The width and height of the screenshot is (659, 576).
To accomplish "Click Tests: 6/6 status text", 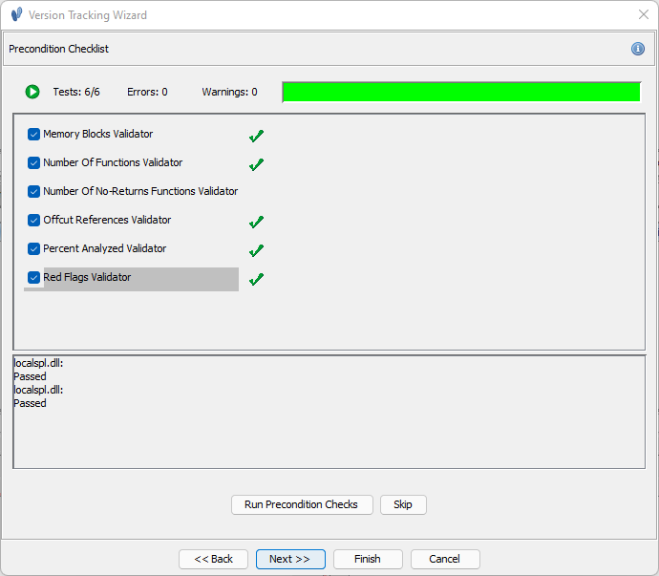I will [76, 92].
